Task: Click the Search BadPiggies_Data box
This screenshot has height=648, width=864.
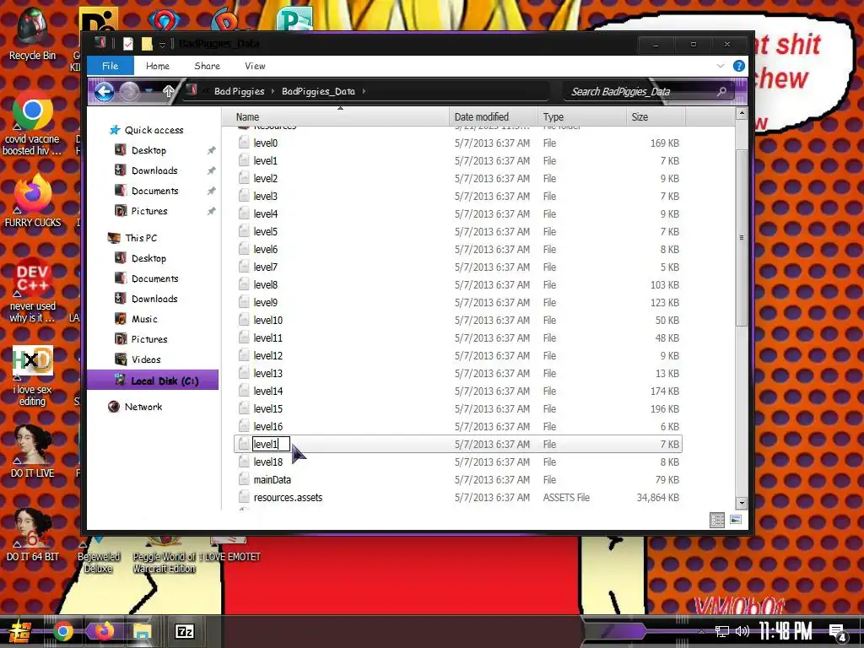Action: point(640,91)
